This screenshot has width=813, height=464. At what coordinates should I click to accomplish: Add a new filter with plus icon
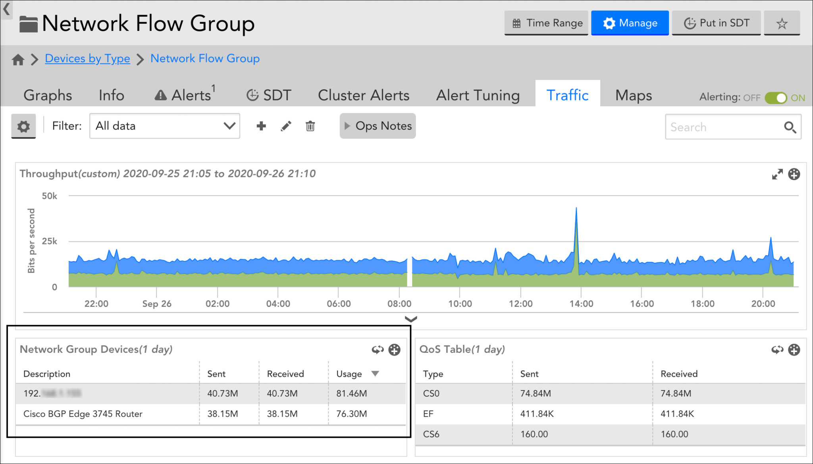coord(261,126)
